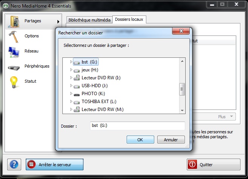Close the Nero MediaHome main window
248x179 pixels.
[x=236, y=5]
